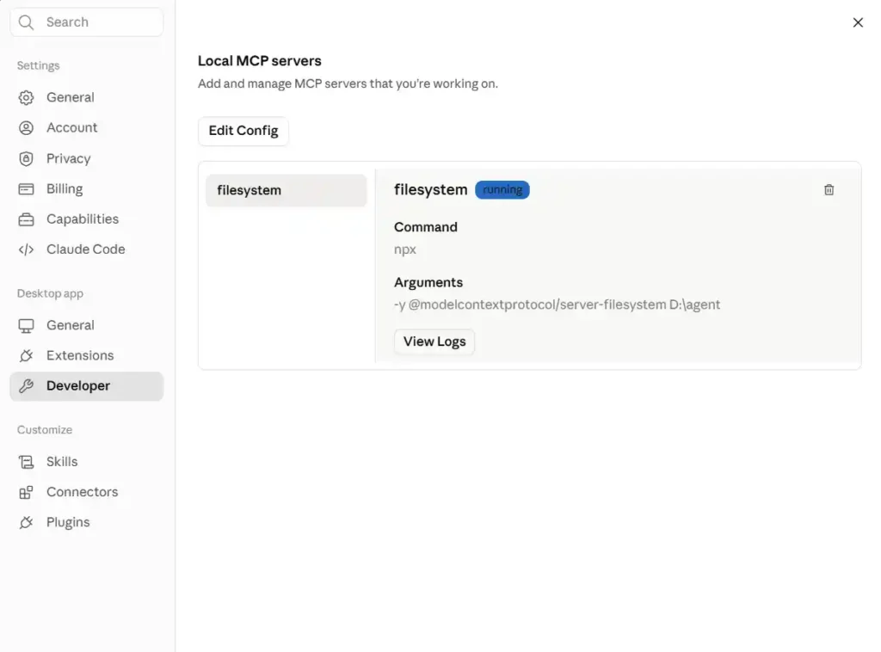Click the magnifier icon in the search box
Screen dimensions: 881x652
[x=26, y=22]
